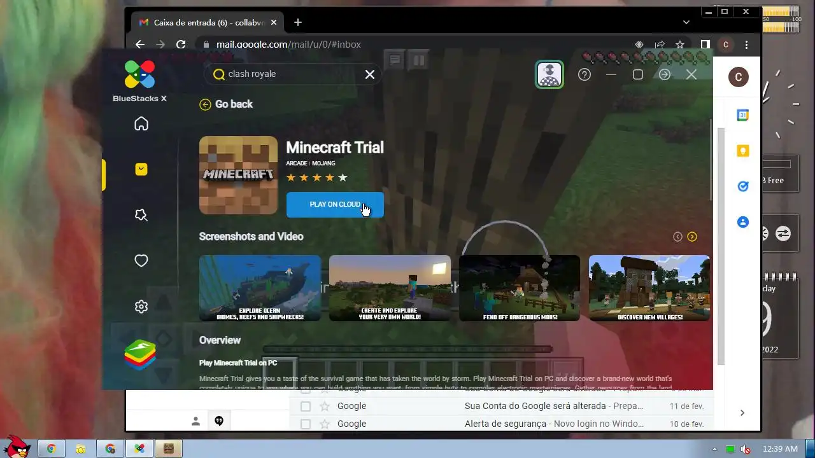Viewport: 815px width, 458px height.
Task: Click BlueStacks arrow-in-circle header icon
Action: point(665,74)
